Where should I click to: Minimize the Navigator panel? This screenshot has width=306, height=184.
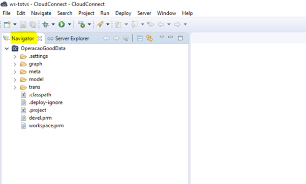[171, 37]
